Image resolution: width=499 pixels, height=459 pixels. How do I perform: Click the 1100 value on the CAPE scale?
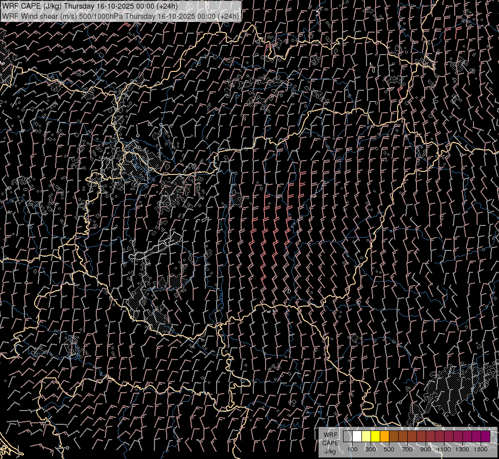444,449
